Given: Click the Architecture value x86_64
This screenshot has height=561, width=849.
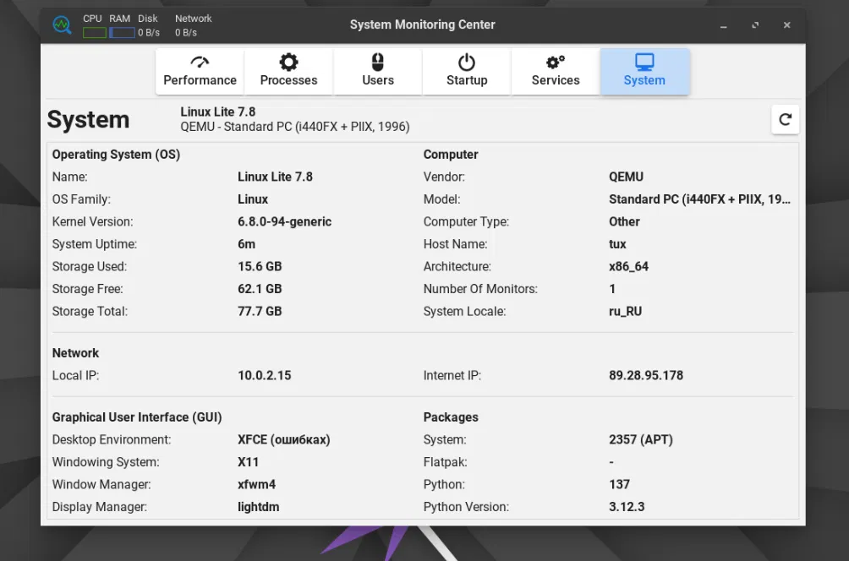Looking at the screenshot, I should pos(628,267).
